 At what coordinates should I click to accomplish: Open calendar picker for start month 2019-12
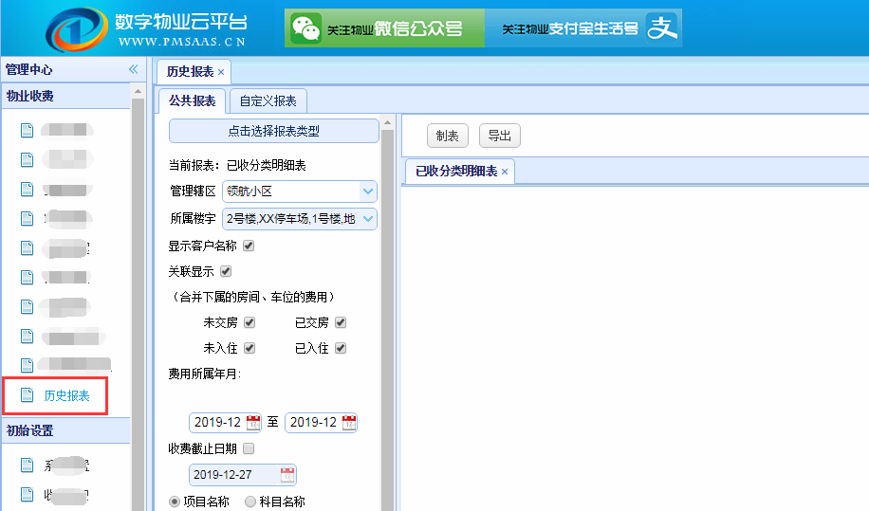pos(253,423)
